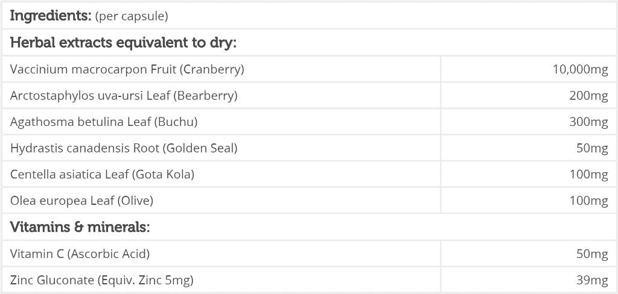Select the 50mg Golden Seal amount
The image size is (618, 294).
[593, 148]
